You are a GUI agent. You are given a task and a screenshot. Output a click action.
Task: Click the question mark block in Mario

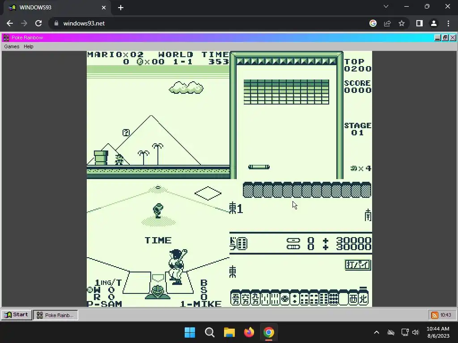(126, 133)
